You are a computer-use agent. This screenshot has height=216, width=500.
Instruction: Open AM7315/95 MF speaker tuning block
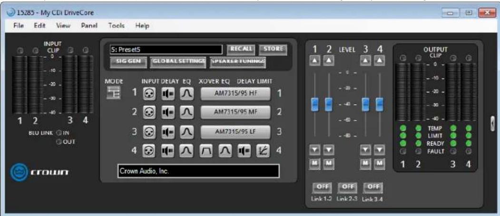point(235,112)
